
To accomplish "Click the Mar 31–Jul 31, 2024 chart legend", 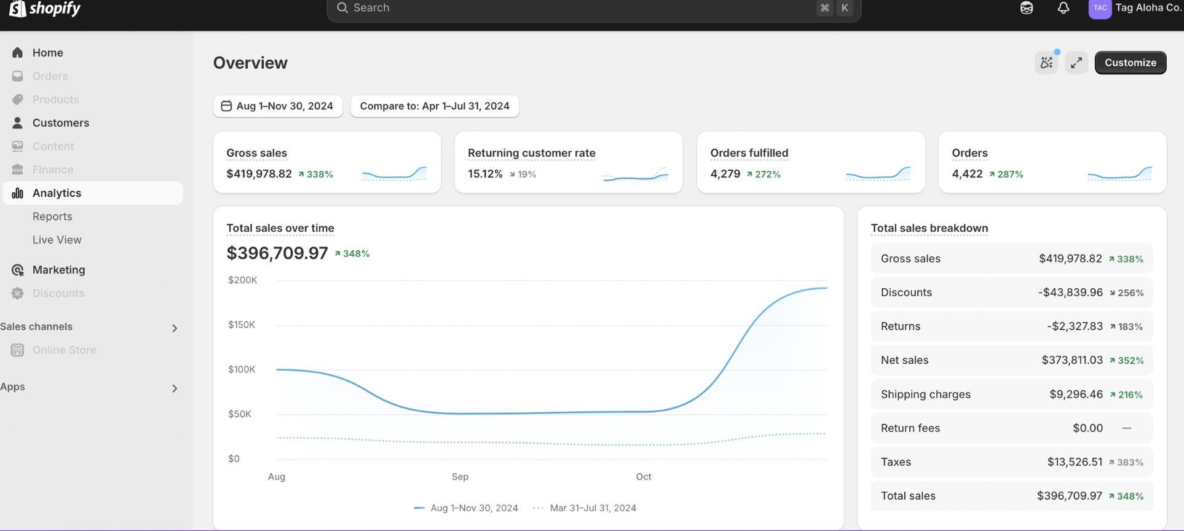I will pyautogui.click(x=585, y=508).
